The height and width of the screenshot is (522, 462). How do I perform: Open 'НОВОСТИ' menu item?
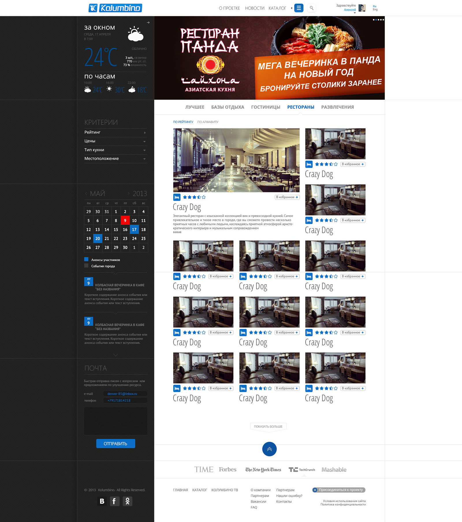(255, 8)
